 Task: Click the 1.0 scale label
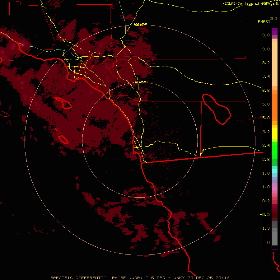point(266,187)
